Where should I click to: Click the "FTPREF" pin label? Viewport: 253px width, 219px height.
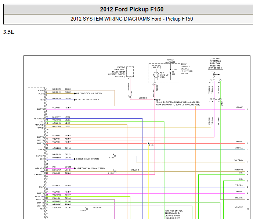[40, 128]
